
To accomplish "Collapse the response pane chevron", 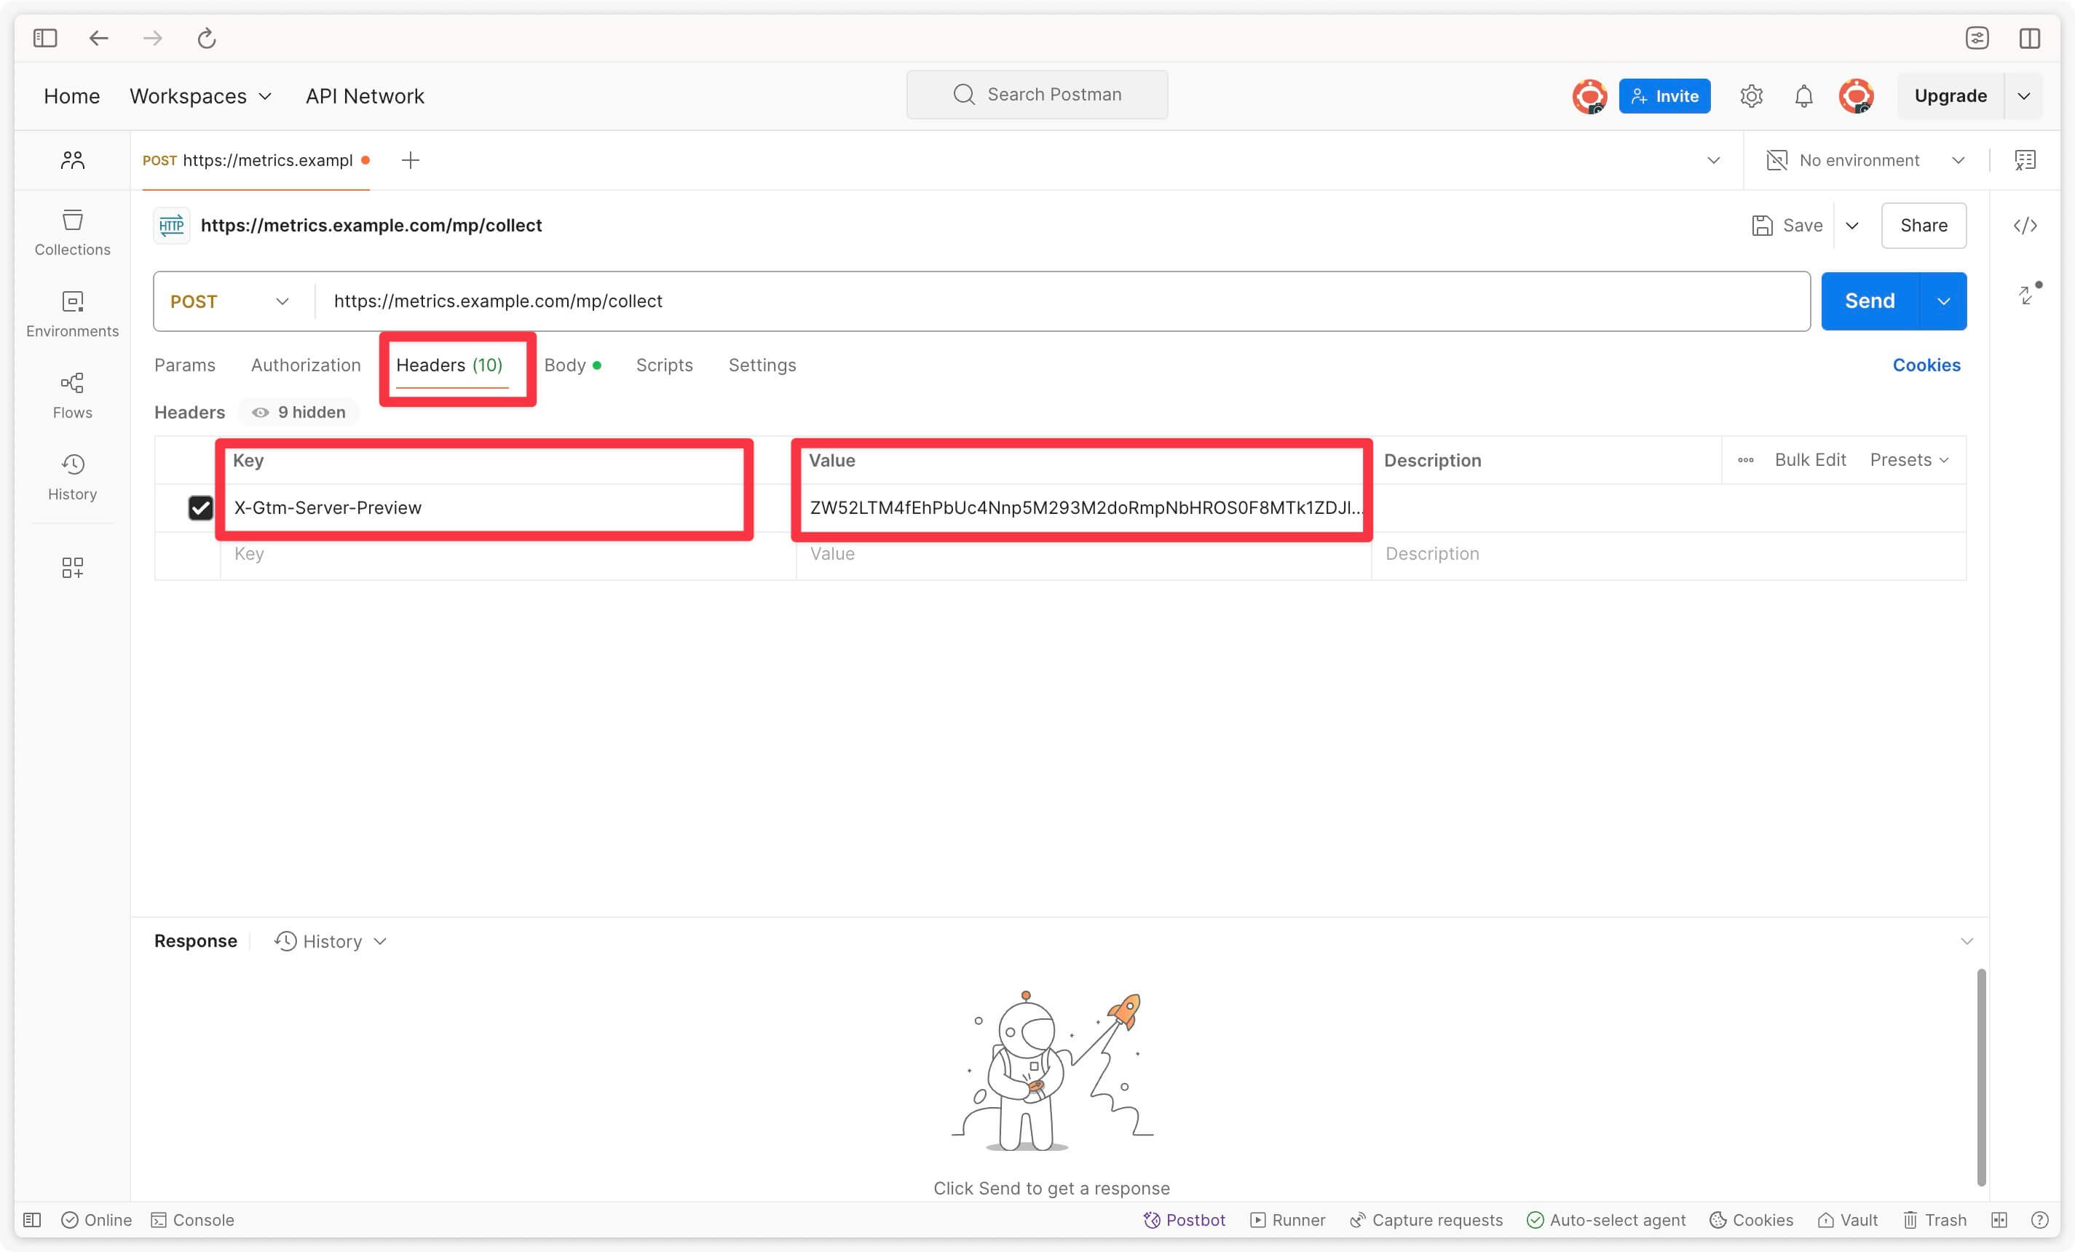I will pyautogui.click(x=1967, y=941).
